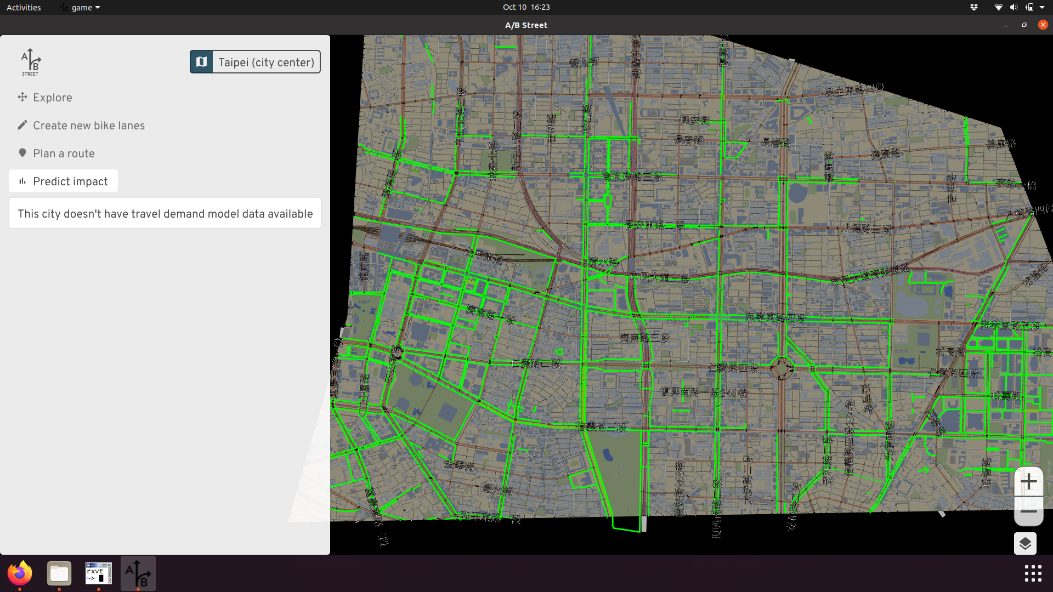1053x592 pixels.
Task: Click the A/B Street dock icon
Action: pos(138,573)
